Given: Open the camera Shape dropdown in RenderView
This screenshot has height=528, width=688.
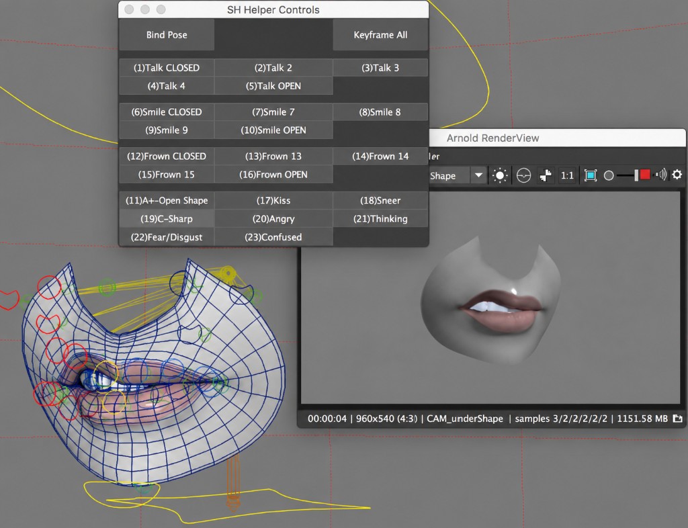Looking at the screenshot, I should [x=478, y=175].
